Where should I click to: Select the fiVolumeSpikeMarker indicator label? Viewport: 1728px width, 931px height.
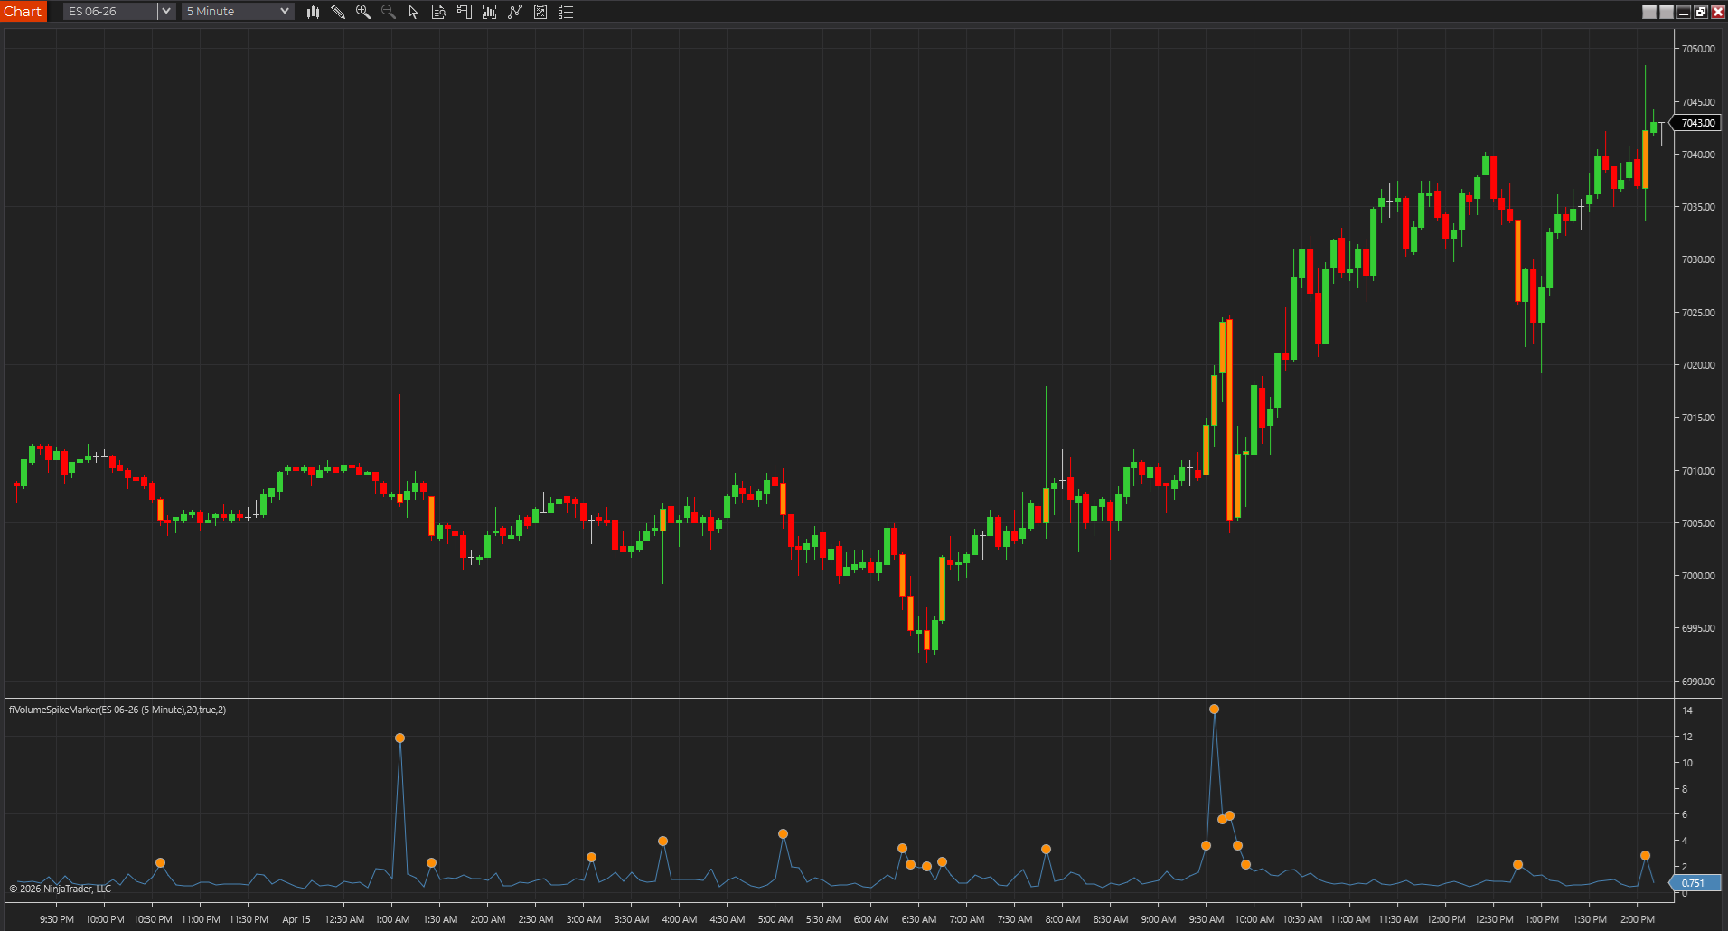pyautogui.click(x=117, y=710)
